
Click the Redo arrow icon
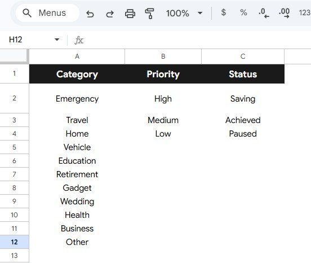click(110, 14)
